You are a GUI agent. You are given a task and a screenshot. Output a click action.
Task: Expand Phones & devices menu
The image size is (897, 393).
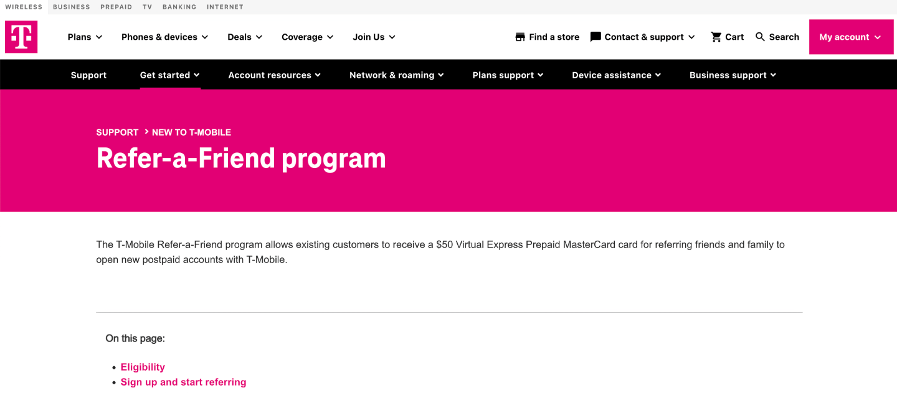(x=164, y=37)
